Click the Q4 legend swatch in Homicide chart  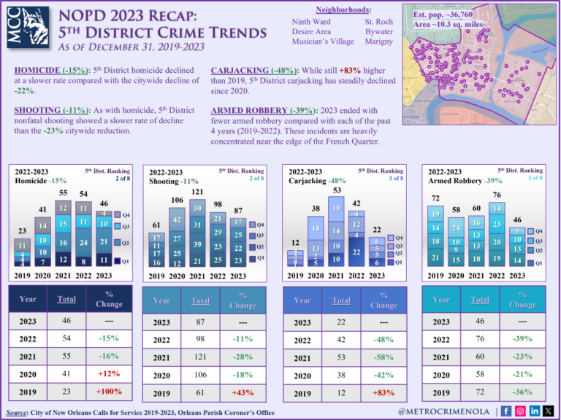point(117,215)
